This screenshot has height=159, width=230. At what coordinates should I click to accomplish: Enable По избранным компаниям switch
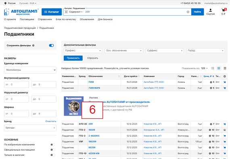(x=53, y=145)
